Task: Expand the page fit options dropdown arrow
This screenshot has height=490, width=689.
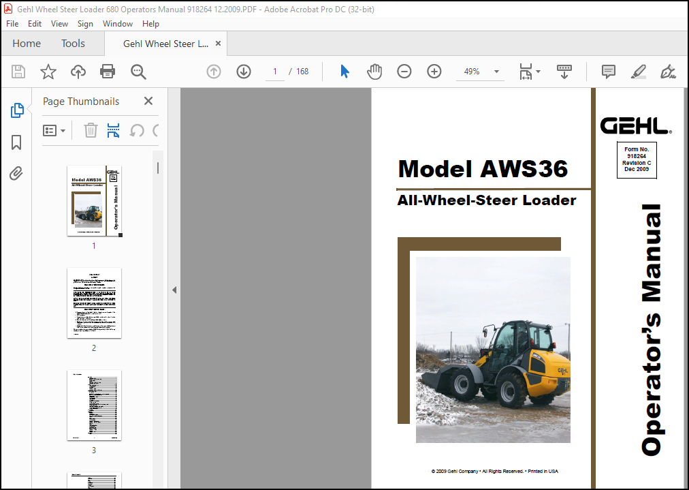Action: [539, 72]
